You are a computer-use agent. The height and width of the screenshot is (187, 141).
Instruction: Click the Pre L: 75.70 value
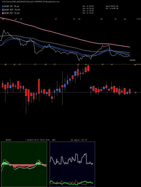pos(88,11)
